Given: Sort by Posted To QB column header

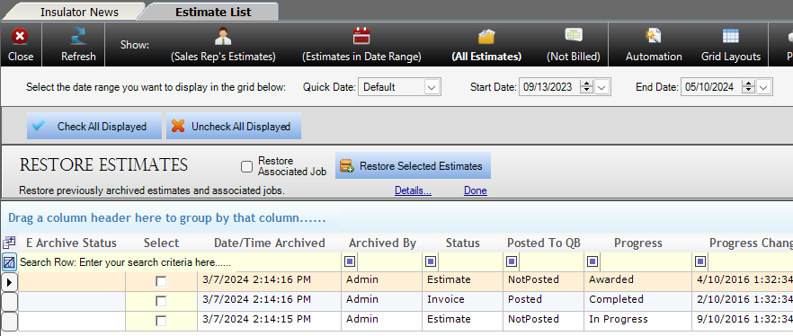Looking at the screenshot, I should click(544, 243).
